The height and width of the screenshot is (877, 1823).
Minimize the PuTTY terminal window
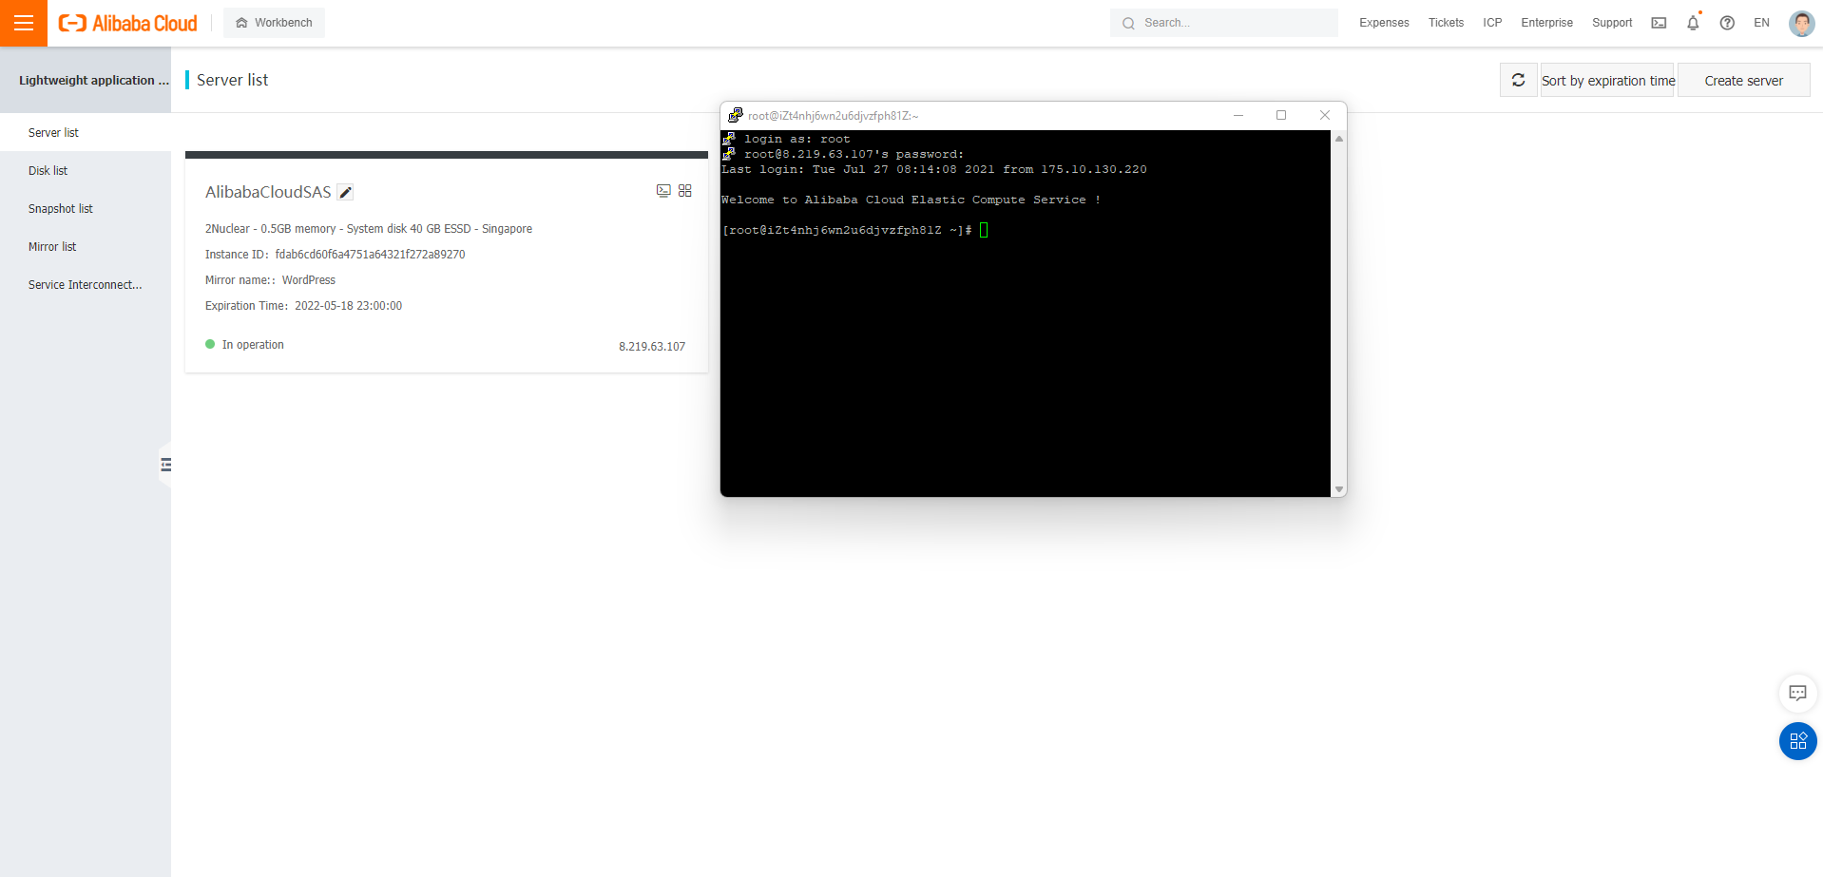(1238, 115)
